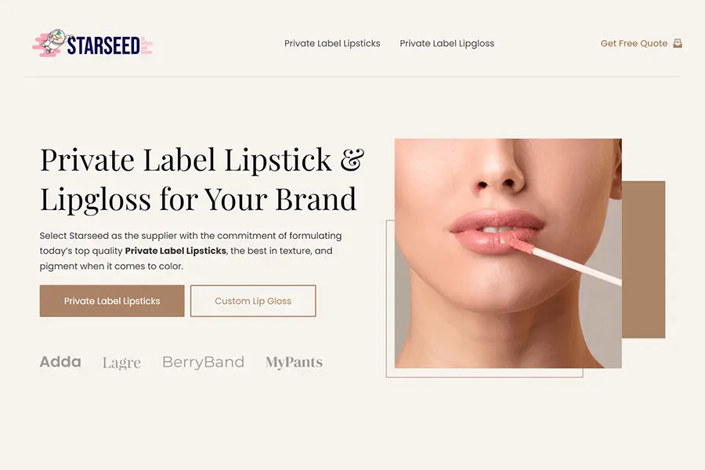
Task: Click the inbox icon beside Get Free Quote
Action: tap(678, 43)
